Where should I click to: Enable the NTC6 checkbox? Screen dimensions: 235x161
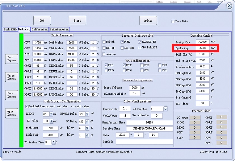(x=124, y=70)
